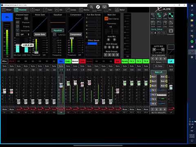
Task: Switch to the Meter tab
Action: point(120,10)
